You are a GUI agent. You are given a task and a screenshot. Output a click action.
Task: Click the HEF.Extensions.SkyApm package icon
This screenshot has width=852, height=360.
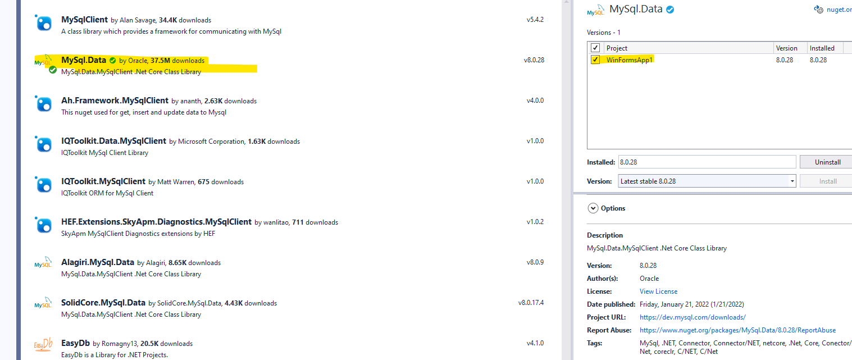(43, 225)
